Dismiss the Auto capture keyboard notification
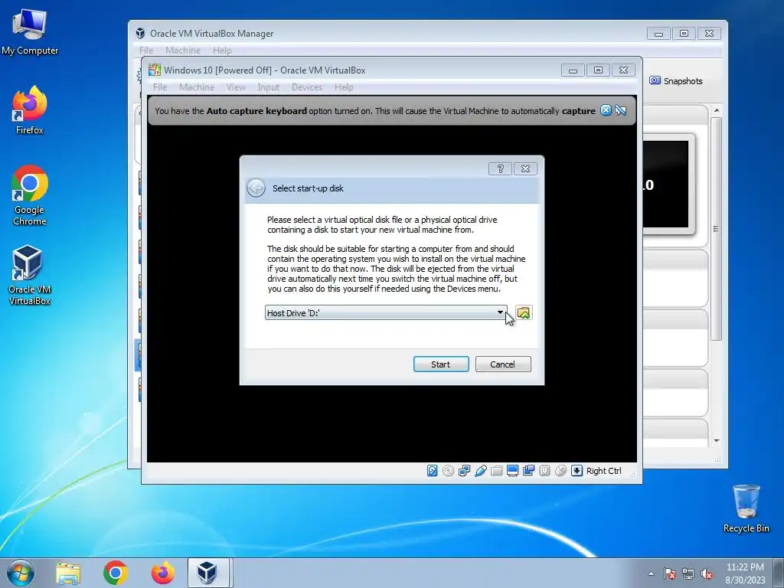 point(606,110)
